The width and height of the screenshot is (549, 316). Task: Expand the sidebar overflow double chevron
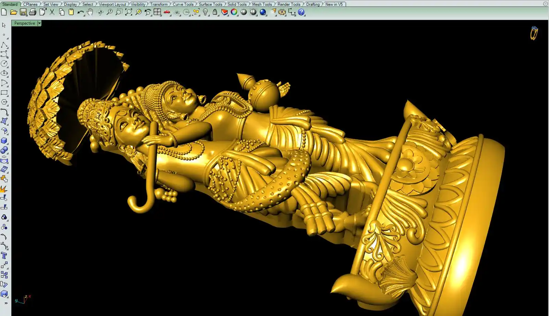(6, 303)
